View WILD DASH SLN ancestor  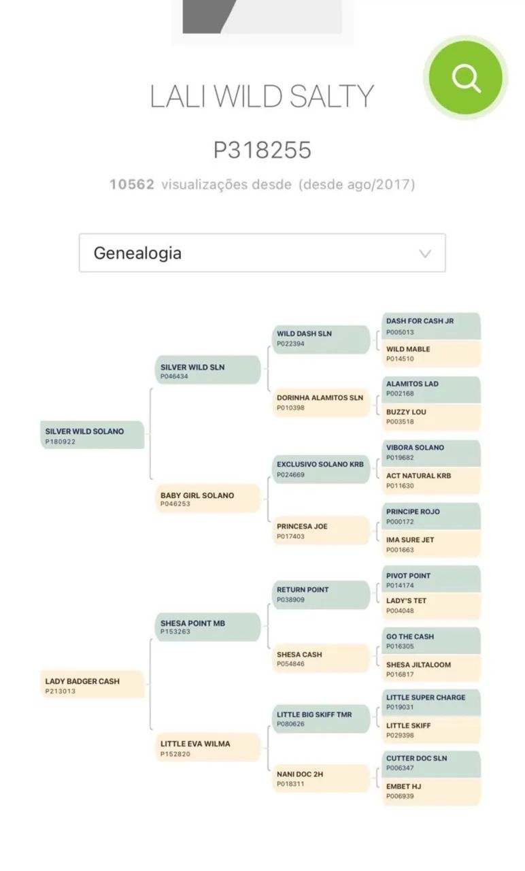point(322,338)
